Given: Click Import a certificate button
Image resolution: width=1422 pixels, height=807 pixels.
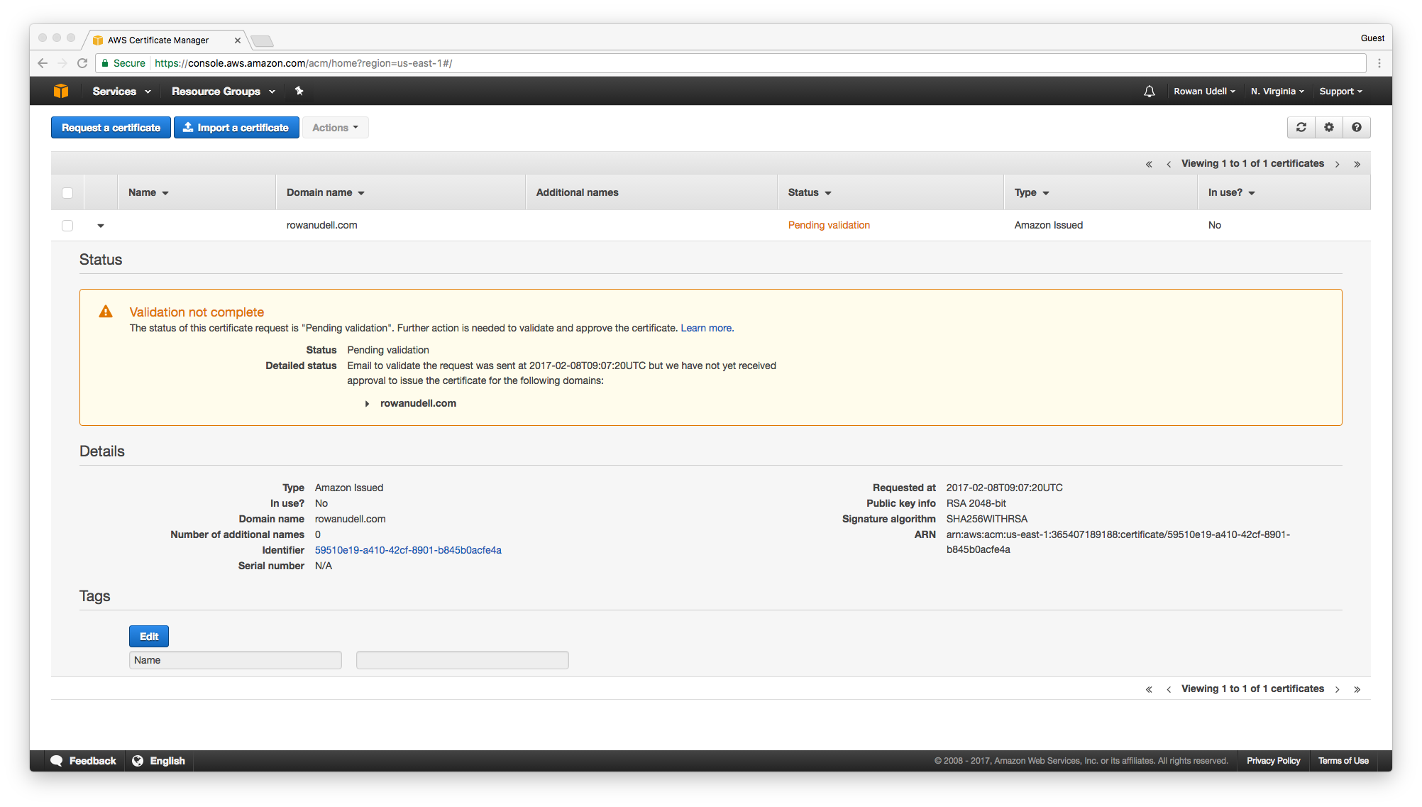Looking at the screenshot, I should pyautogui.click(x=236, y=128).
